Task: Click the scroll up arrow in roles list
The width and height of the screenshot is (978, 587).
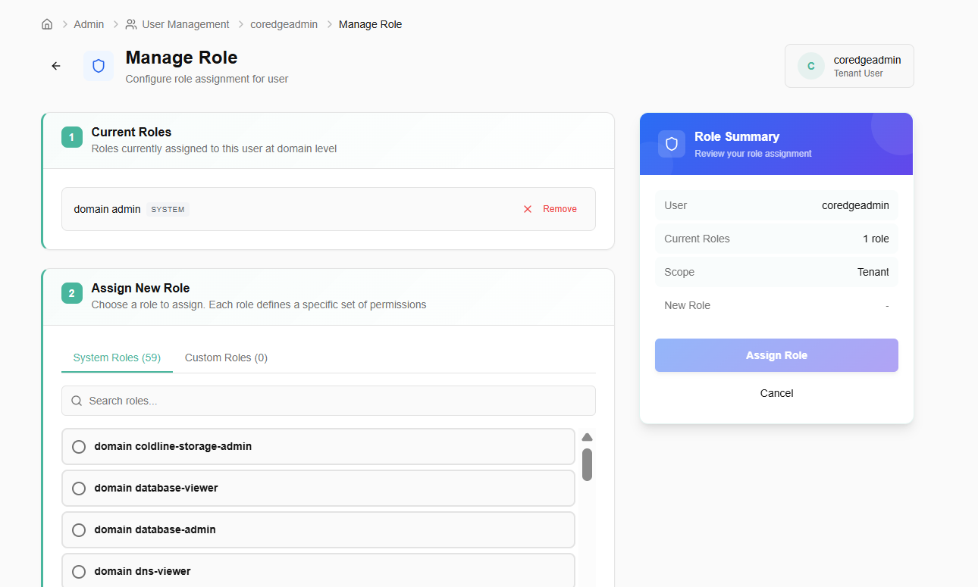Action: (x=587, y=437)
